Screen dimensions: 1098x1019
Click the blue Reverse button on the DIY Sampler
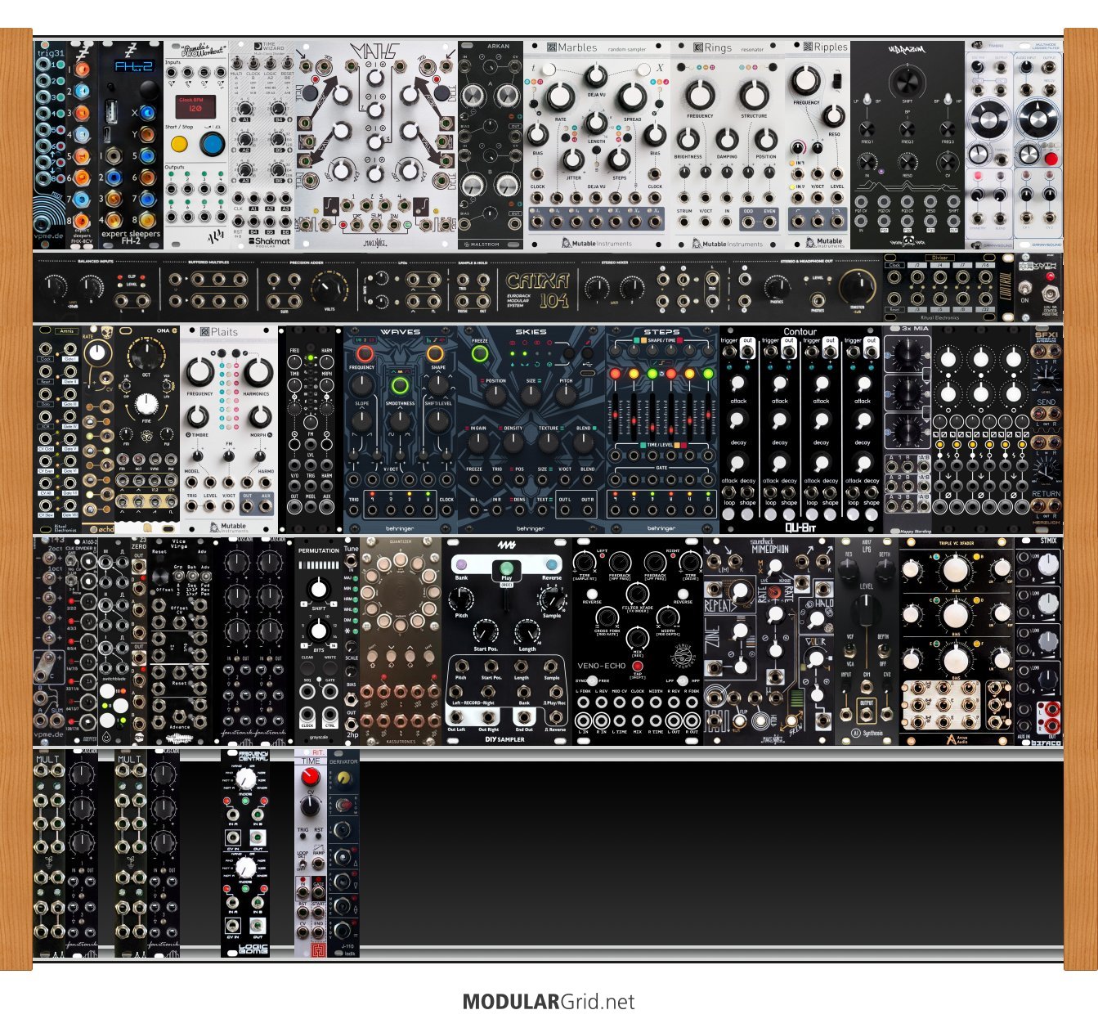click(552, 565)
